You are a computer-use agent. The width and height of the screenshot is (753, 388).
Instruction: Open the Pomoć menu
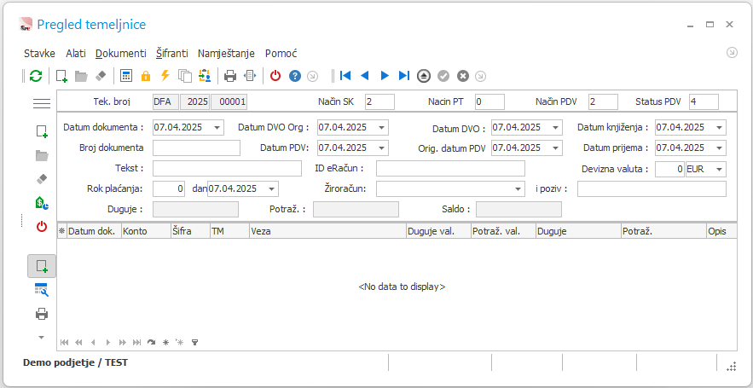tap(281, 54)
